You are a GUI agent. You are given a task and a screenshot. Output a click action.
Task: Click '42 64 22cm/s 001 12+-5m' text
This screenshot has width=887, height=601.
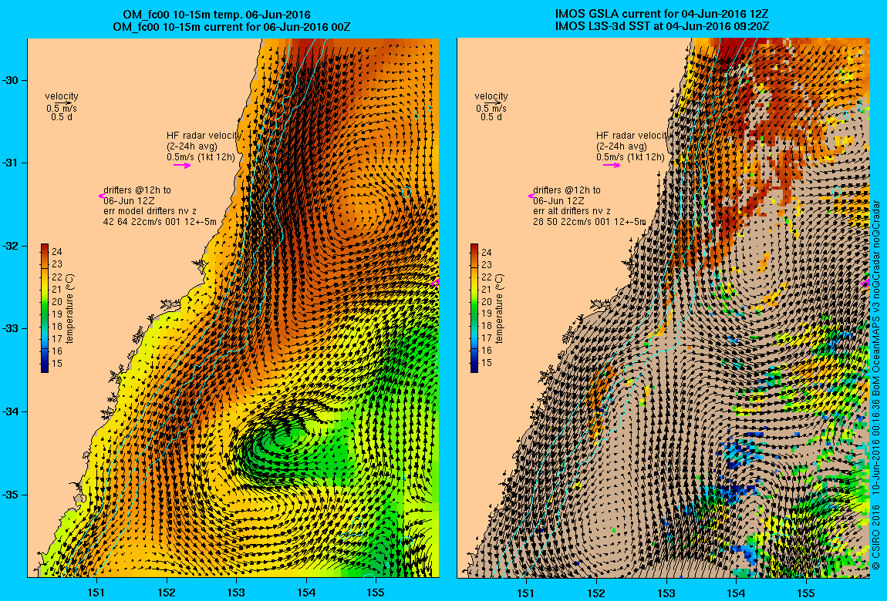160,222
